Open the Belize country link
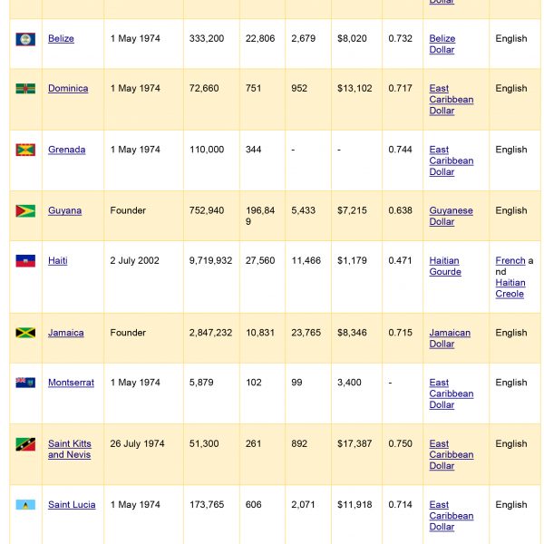 (61, 38)
